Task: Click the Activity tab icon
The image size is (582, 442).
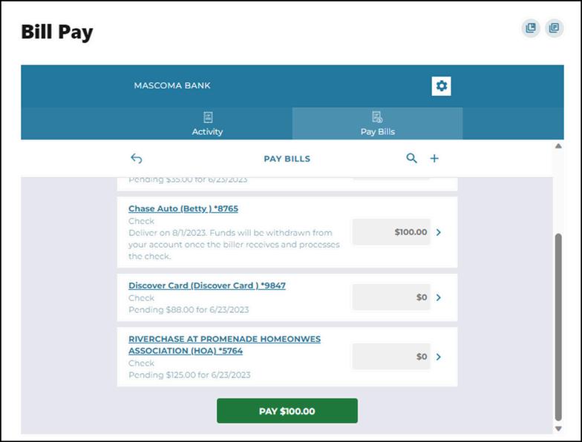Action: 208,117
